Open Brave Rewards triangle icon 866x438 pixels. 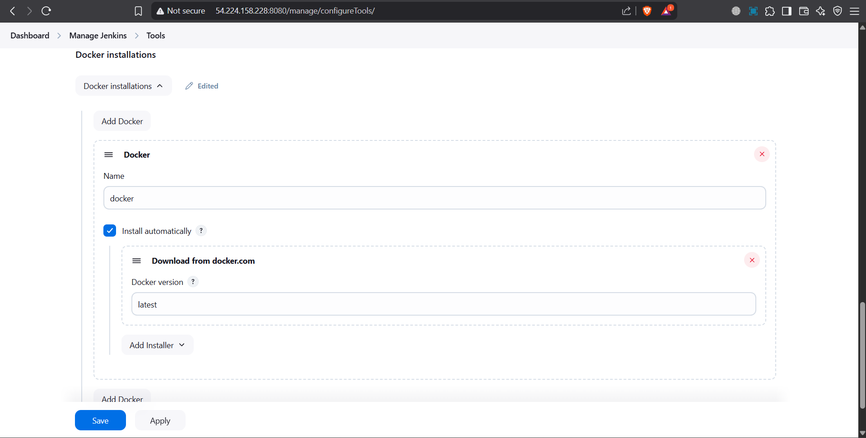666,11
